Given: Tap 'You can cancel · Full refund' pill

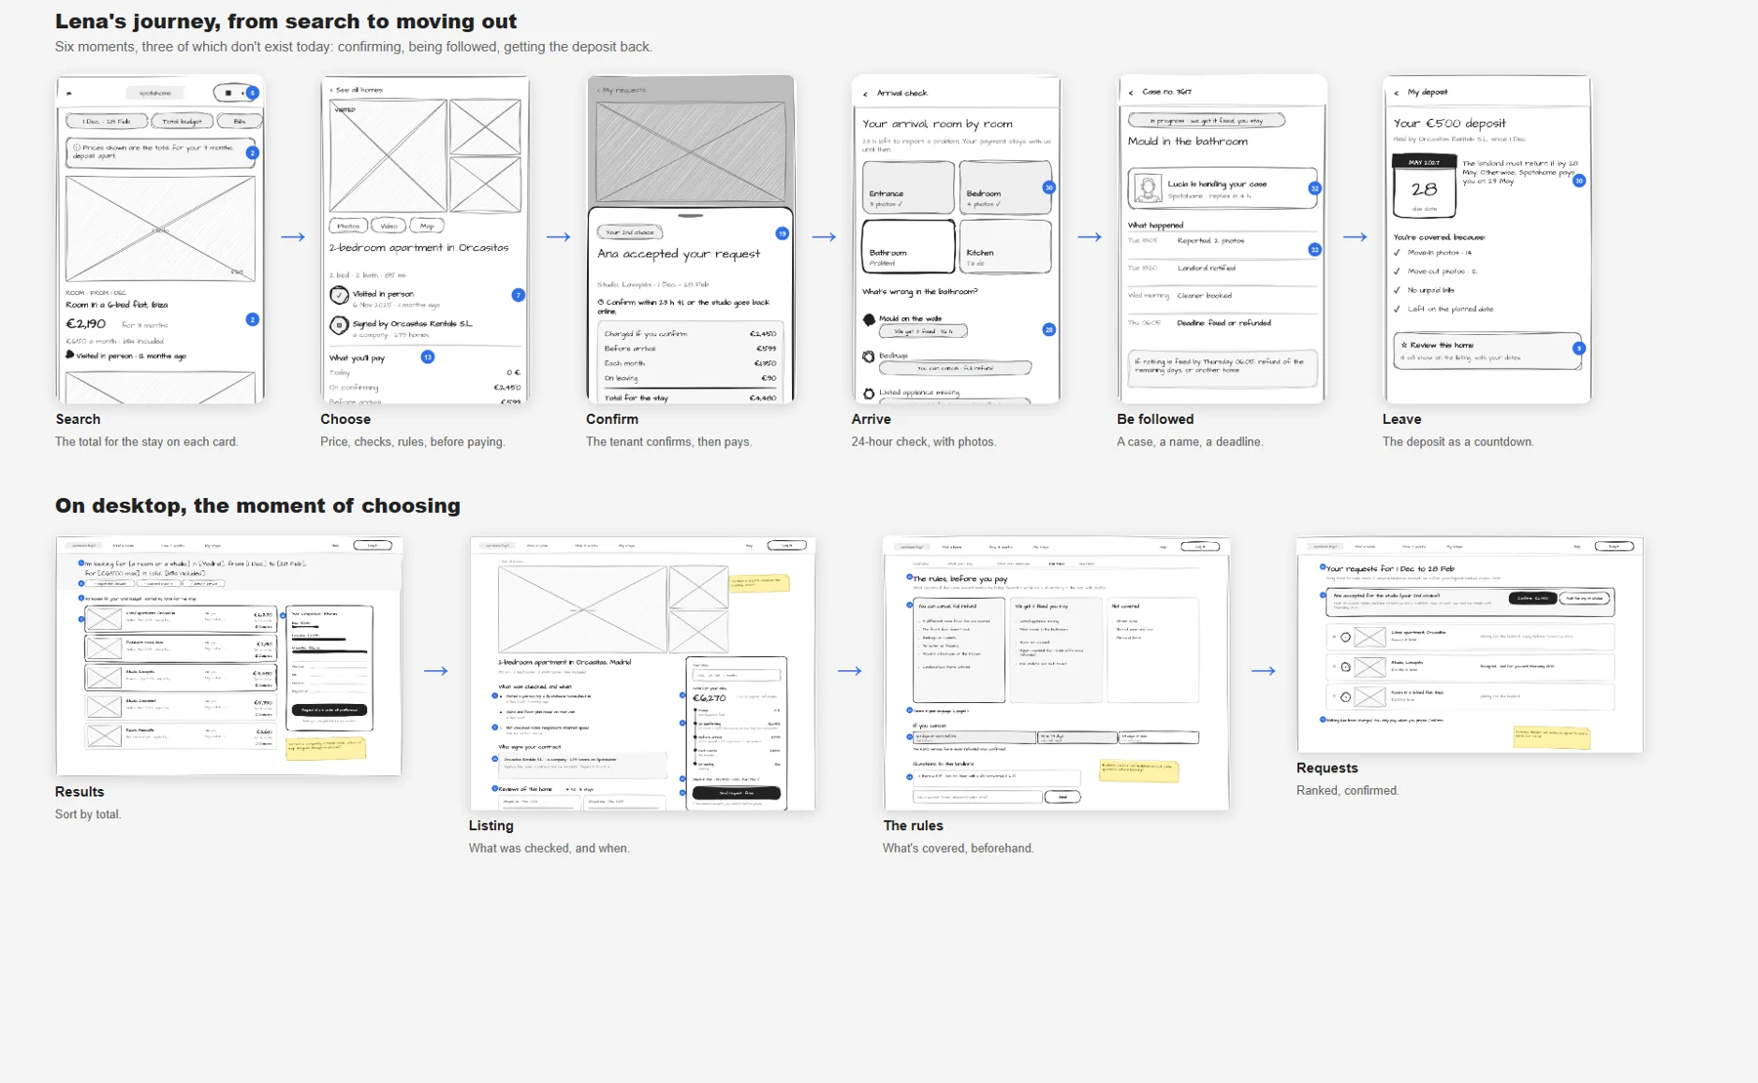Looking at the screenshot, I should click(x=955, y=368).
